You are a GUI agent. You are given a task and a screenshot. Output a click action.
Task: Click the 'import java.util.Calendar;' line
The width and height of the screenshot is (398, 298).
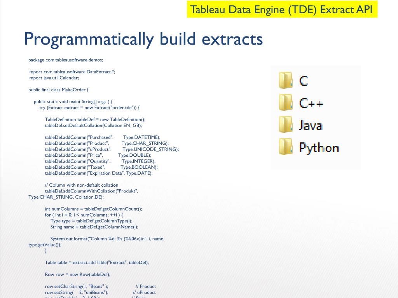(54, 78)
